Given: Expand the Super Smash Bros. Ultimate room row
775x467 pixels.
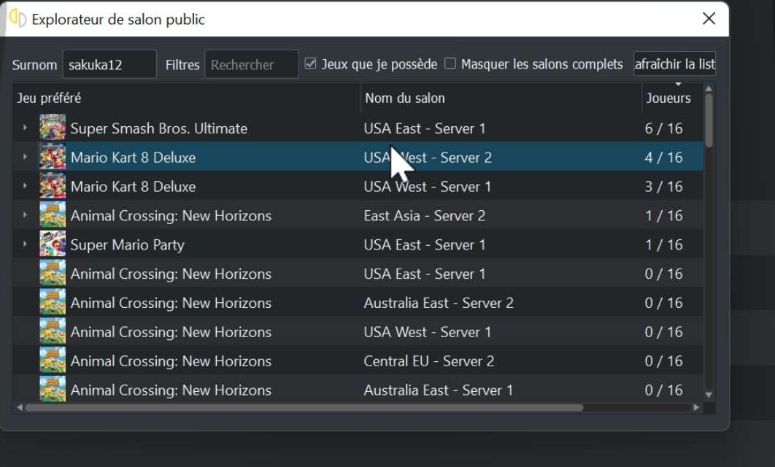Looking at the screenshot, I should click(x=25, y=128).
